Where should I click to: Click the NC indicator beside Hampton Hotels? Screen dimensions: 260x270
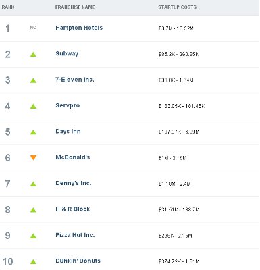point(33,28)
